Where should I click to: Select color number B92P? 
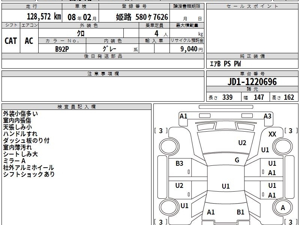tap(62, 49)
